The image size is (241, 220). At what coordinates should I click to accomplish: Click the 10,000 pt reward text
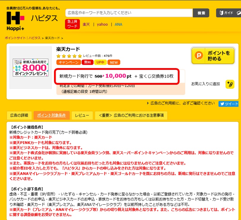pos(118,76)
